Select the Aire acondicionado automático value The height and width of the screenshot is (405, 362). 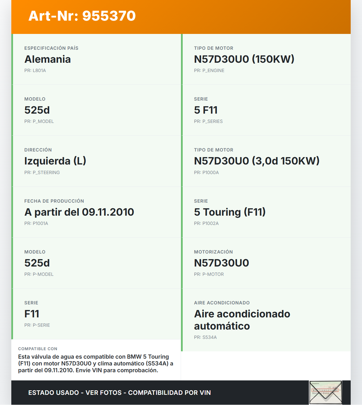(x=242, y=320)
